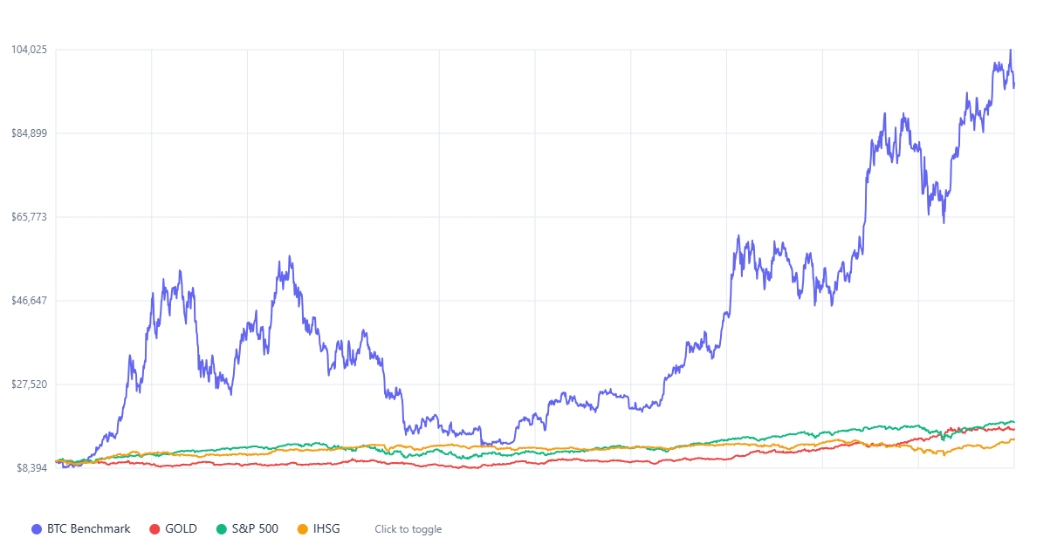Click the green S&P 500 legend dot
Screen dimensions: 1064x558
coord(222,529)
